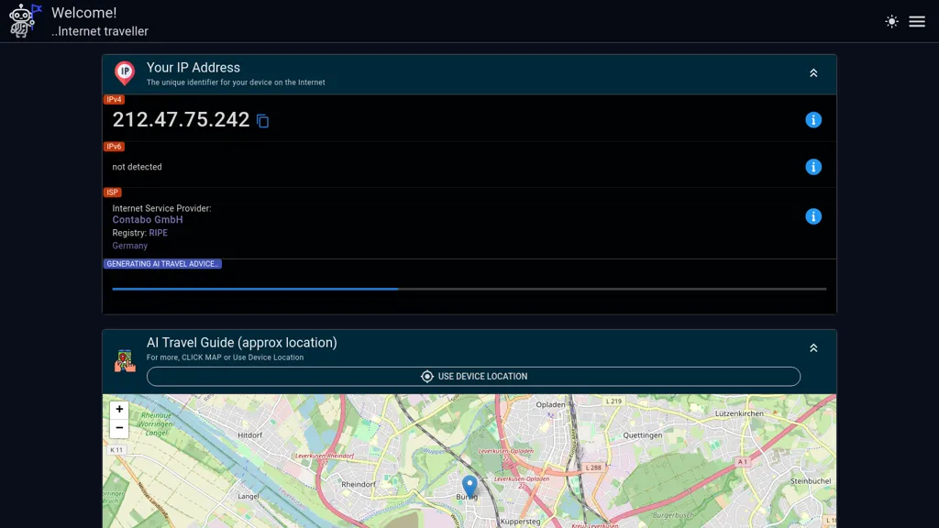Viewport: 939px width, 528px height.
Task: Collapse the AI Travel Guide panel
Action: click(x=813, y=347)
